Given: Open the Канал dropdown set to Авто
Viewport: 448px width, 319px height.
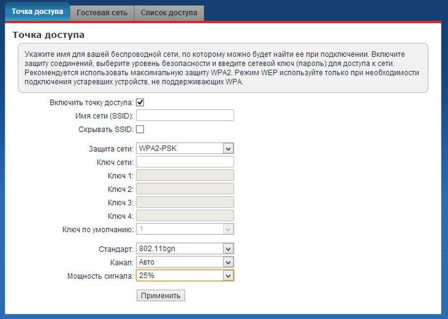Looking at the screenshot, I should [x=185, y=262].
